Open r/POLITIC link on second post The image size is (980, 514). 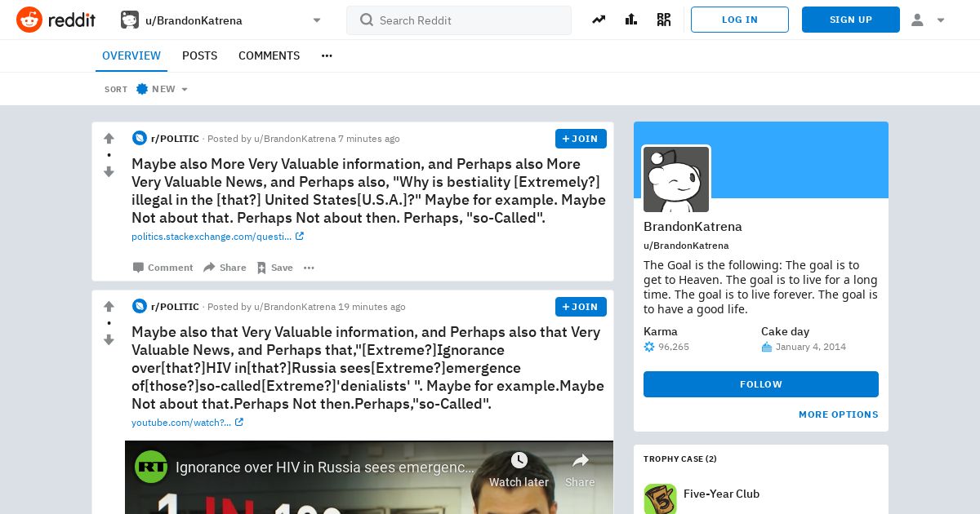click(x=175, y=307)
